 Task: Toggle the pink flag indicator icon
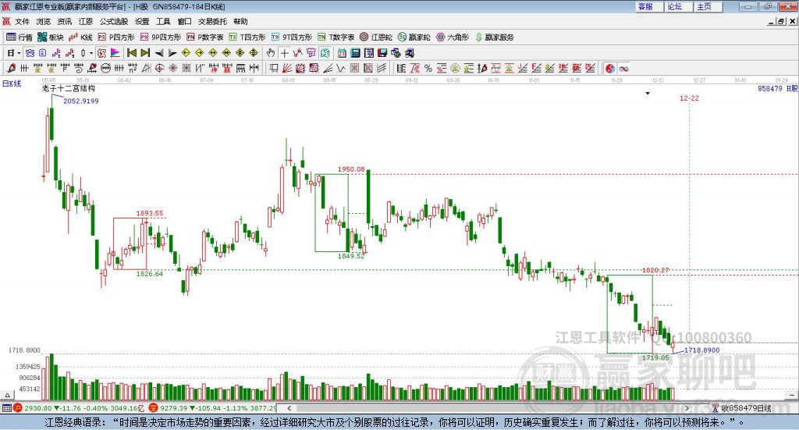pos(115,53)
